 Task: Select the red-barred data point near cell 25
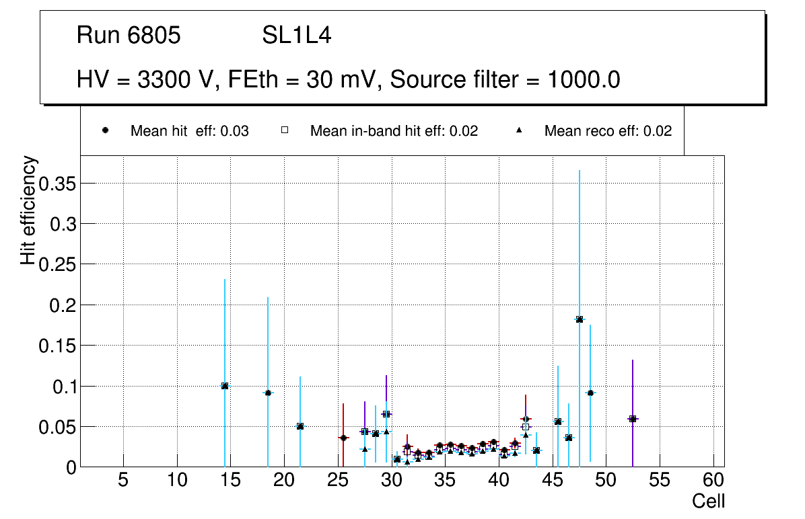click(343, 438)
